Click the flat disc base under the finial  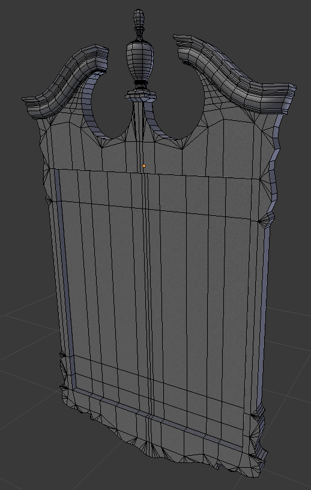pos(140,96)
